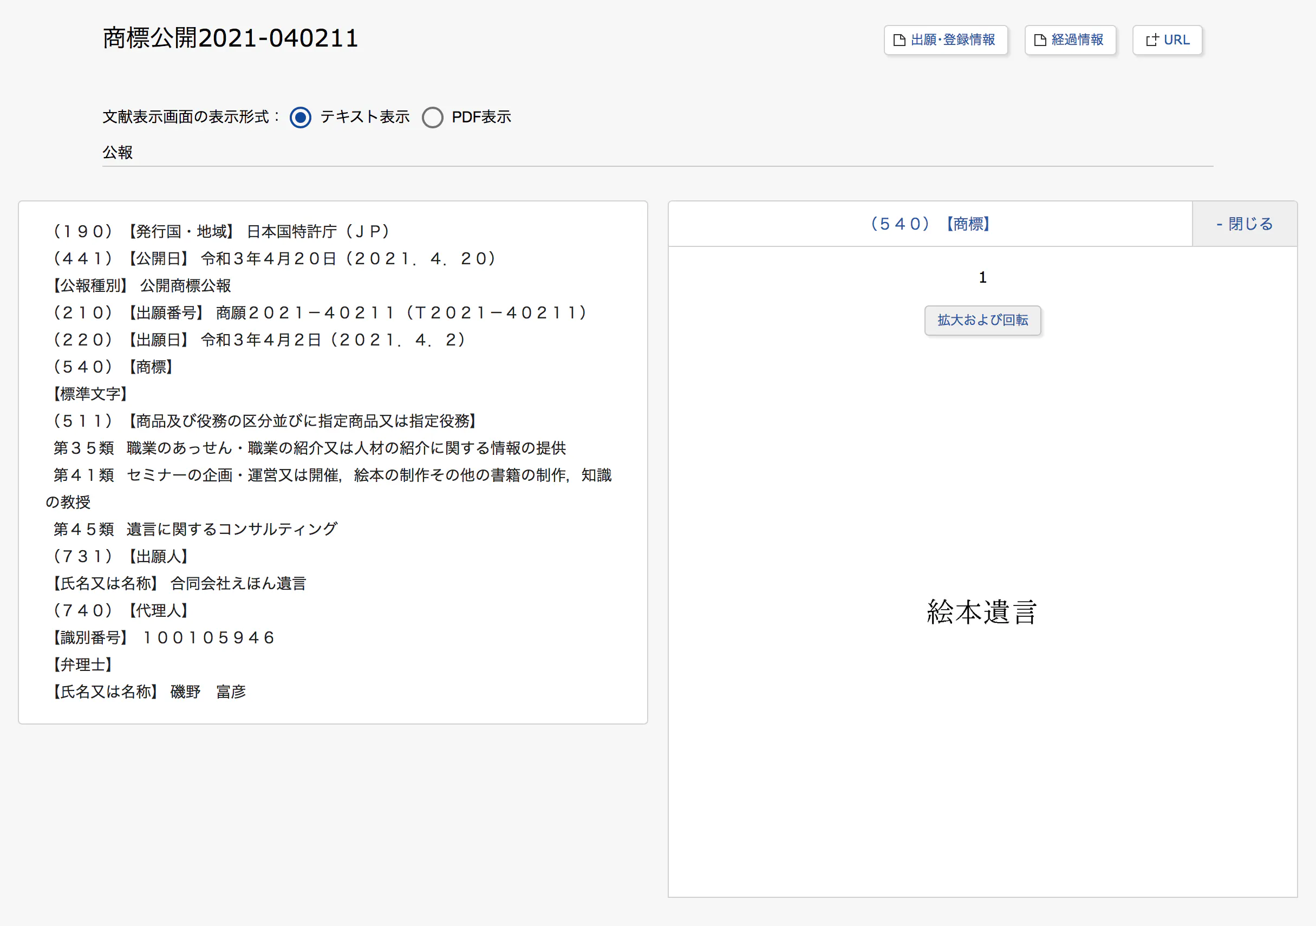Click the external-link icon beside URL

(x=1151, y=40)
